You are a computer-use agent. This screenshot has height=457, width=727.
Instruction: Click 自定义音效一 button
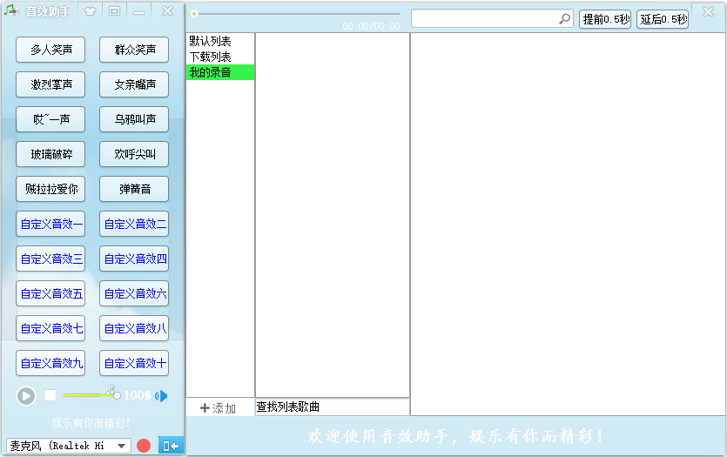tap(50, 224)
